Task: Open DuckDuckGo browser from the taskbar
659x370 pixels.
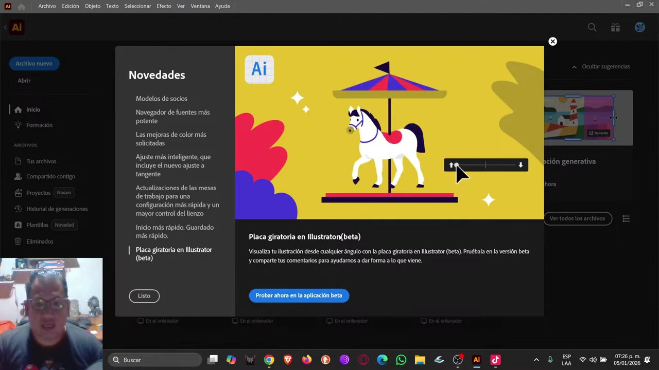Action: point(325,360)
